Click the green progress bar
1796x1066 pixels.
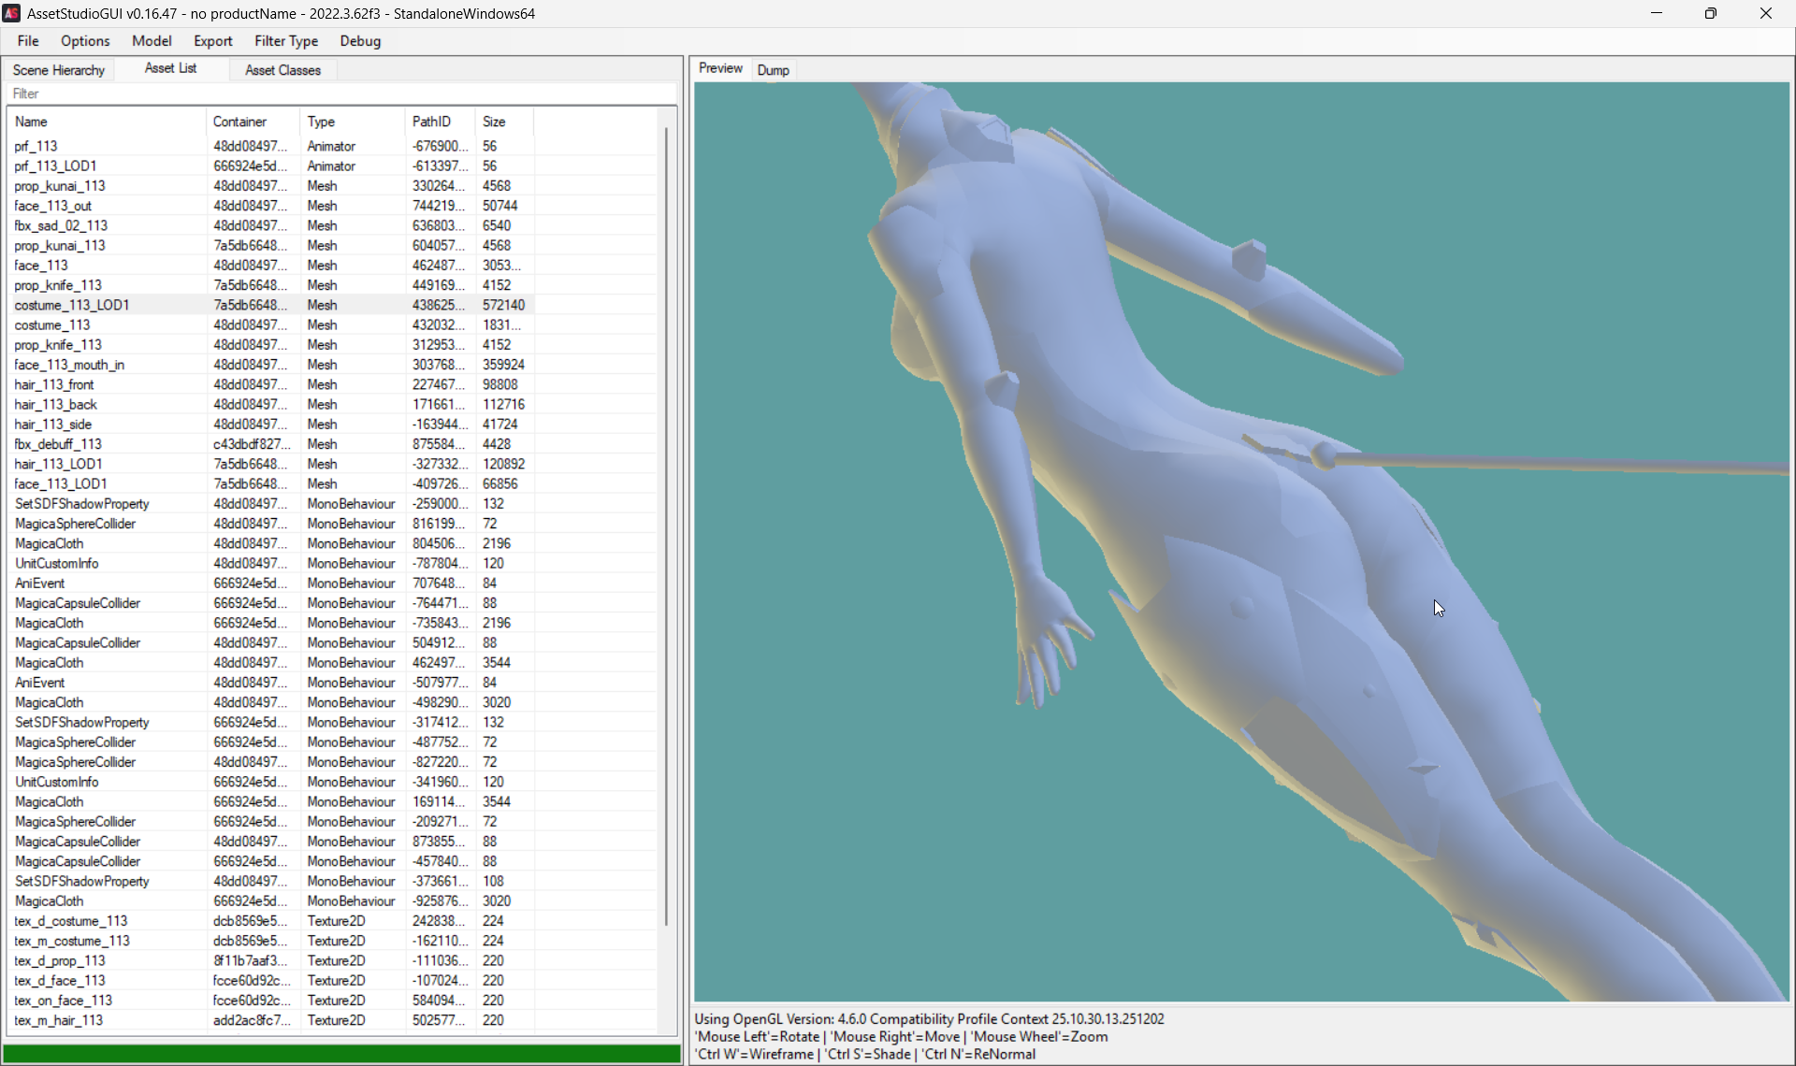[341, 1054]
